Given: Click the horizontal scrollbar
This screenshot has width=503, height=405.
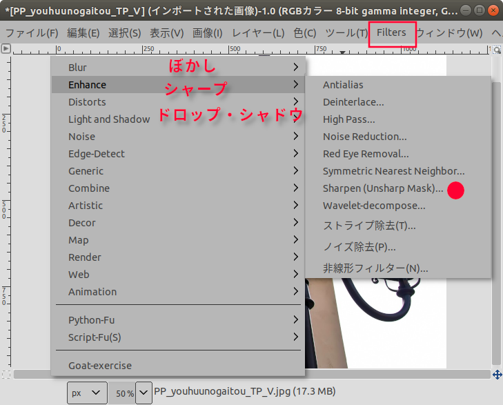Looking at the screenshot, I should pos(252,375).
